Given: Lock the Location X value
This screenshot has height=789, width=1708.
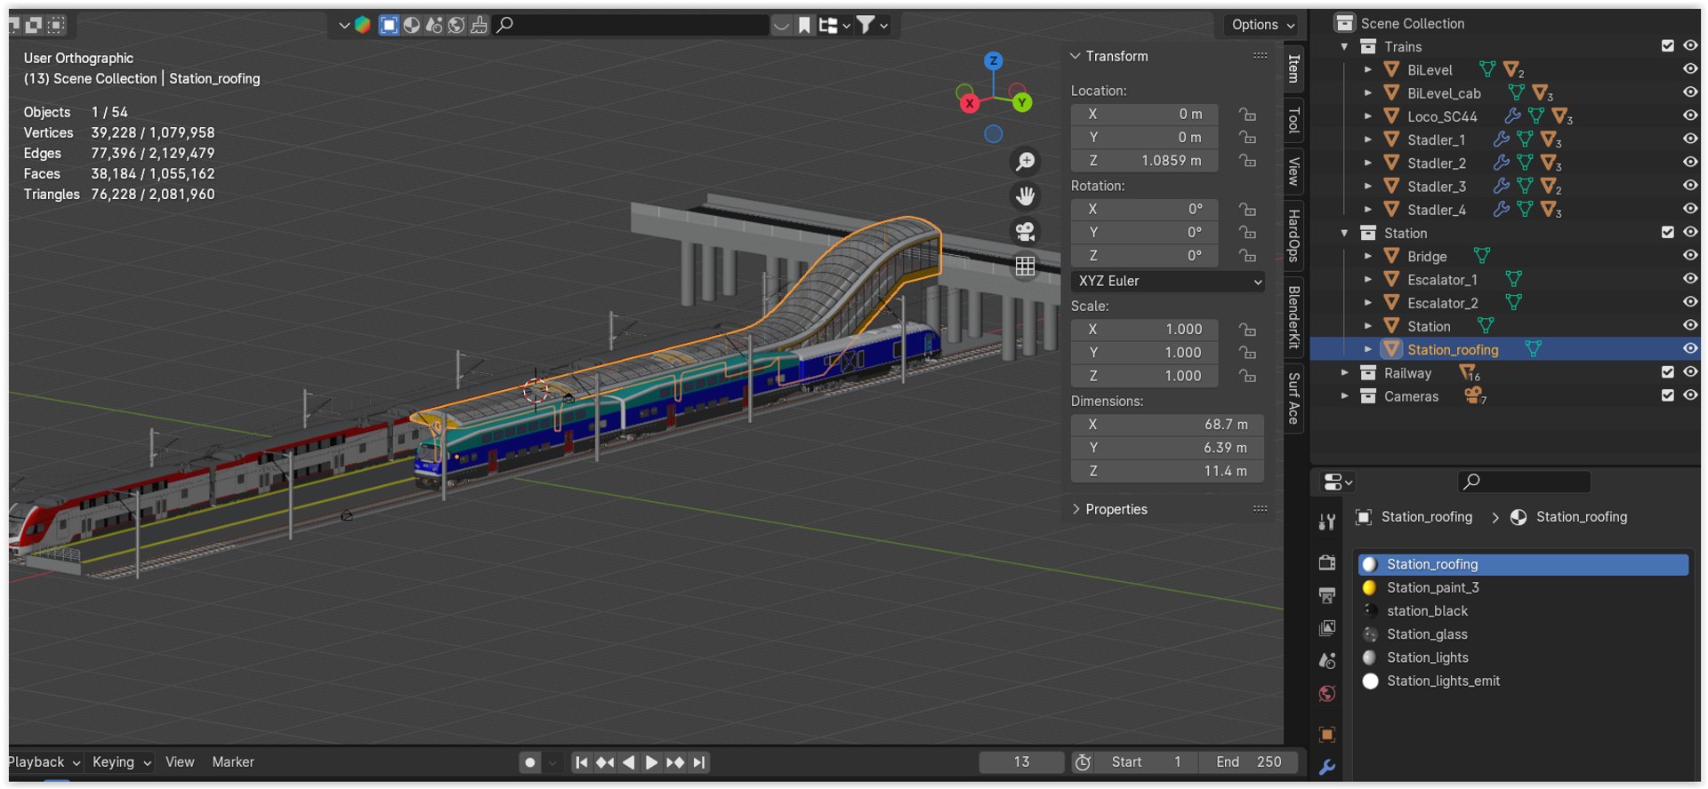Looking at the screenshot, I should coord(1248,114).
